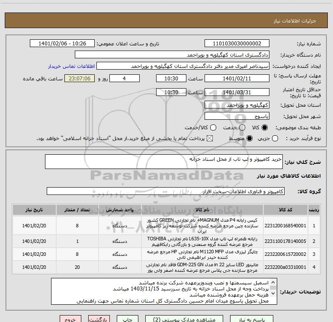Viewport: 333px width, 322px height.
Task: Click کد کالا column header
Action: click(285, 210)
